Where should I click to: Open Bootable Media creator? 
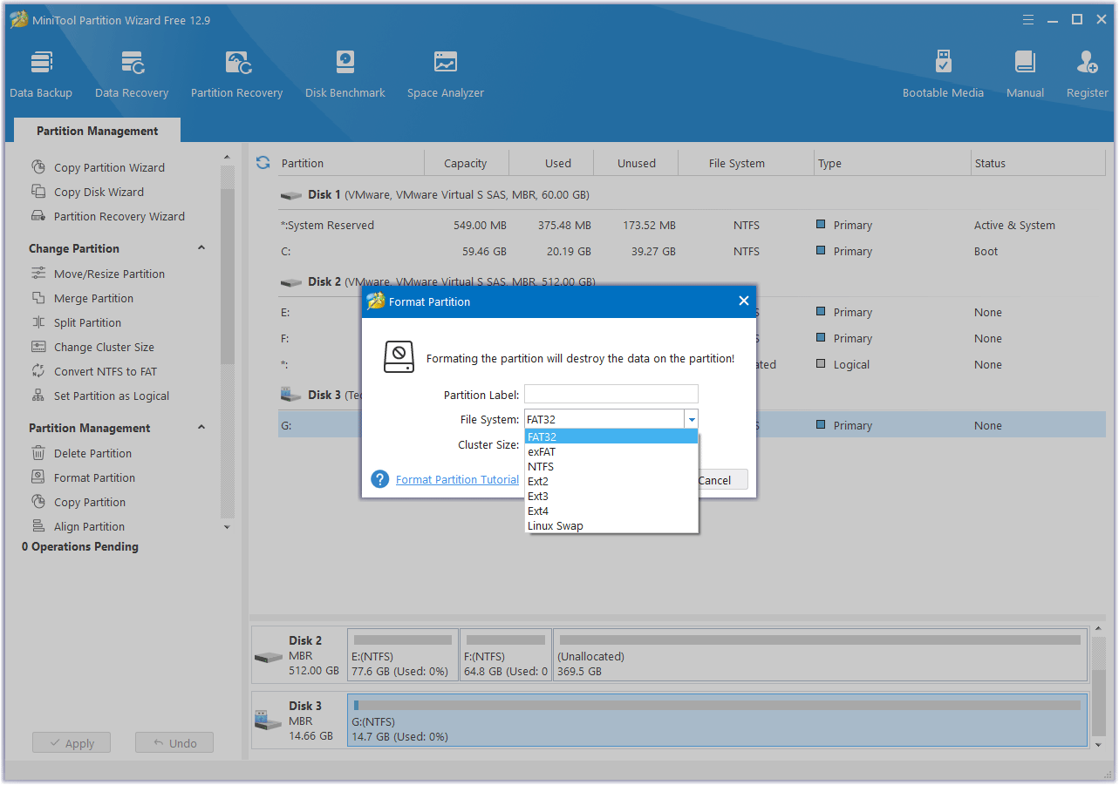[943, 71]
